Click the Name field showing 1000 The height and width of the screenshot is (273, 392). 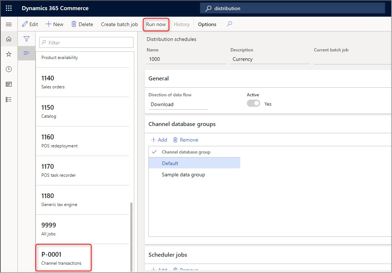[x=187, y=59]
